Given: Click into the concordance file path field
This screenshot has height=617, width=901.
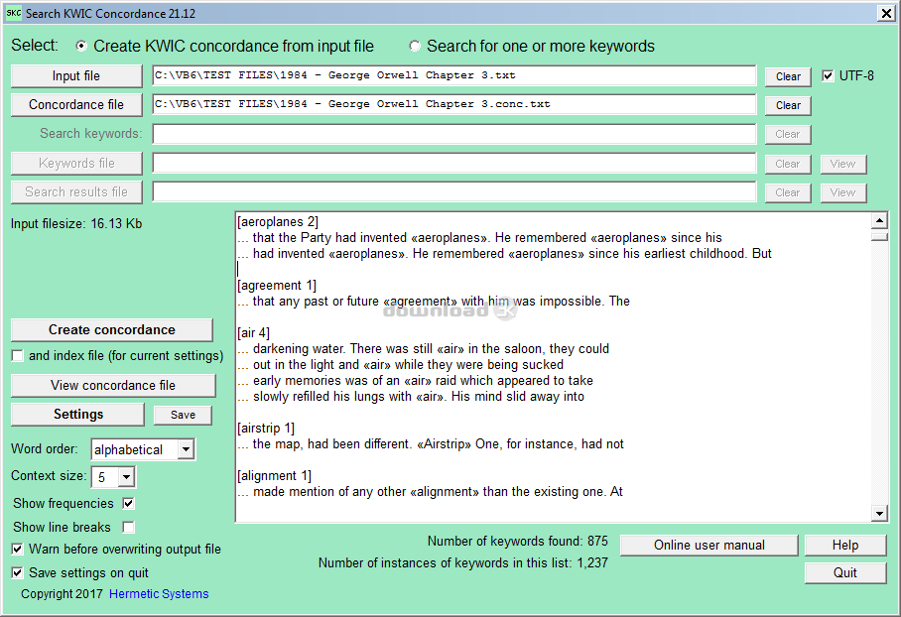Looking at the screenshot, I should [453, 104].
